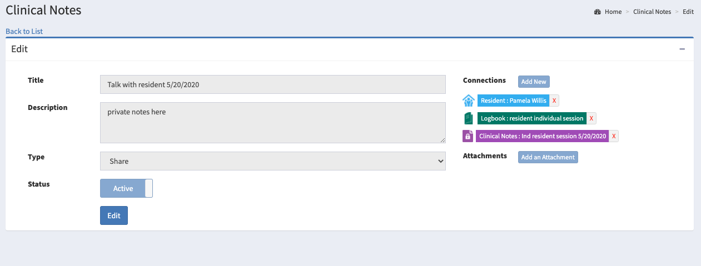Click the resident house icon beside Pamela Willis
701x266 pixels.
tap(468, 101)
